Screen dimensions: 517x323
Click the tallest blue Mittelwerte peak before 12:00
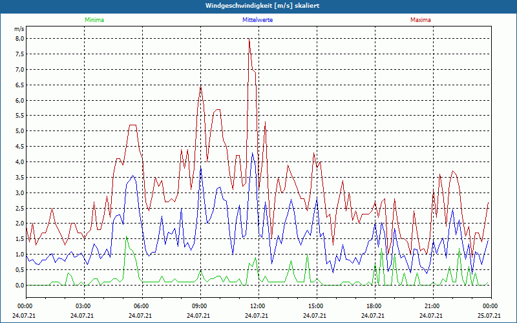pyautogui.click(x=252, y=153)
